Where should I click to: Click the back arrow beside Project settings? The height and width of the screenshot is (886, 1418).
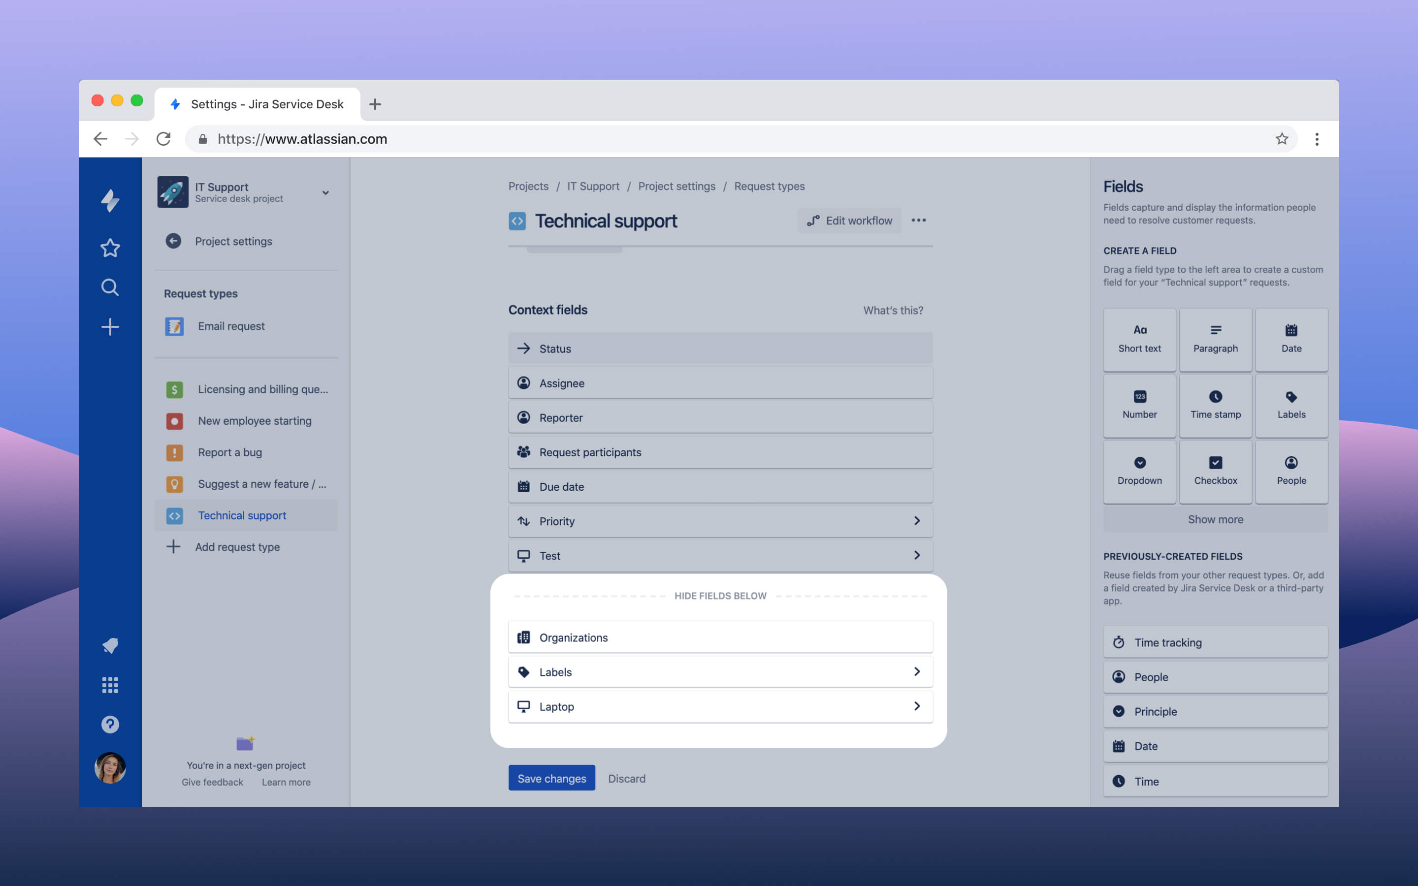tap(173, 241)
